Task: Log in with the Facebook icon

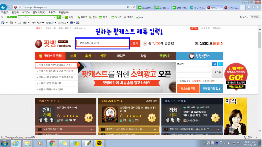Action: (214, 64)
